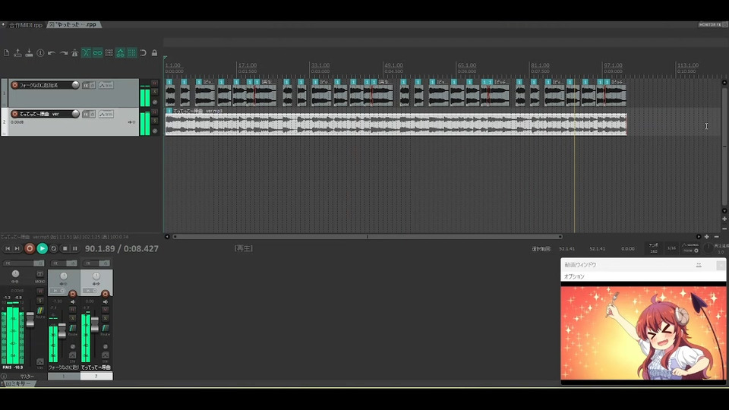Image resolution: width=729 pixels, height=410 pixels.
Task: Open master FX button in mixer
Action: pyautogui.click(x=18, y=263)
